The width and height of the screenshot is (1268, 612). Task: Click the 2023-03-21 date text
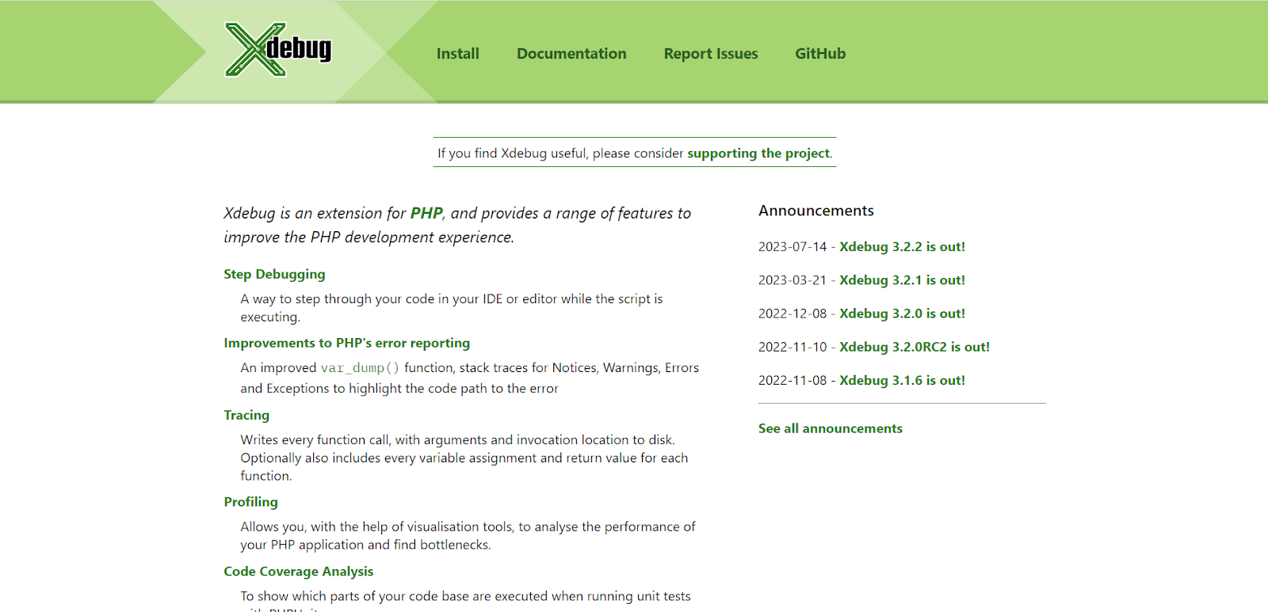(x=792, y=280)
